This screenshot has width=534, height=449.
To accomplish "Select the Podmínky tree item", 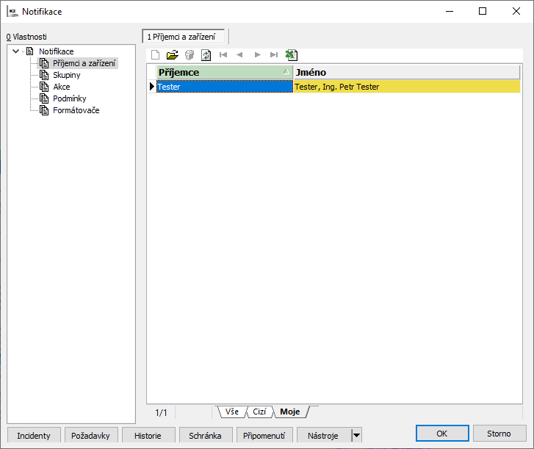I will tap(70, 98).
